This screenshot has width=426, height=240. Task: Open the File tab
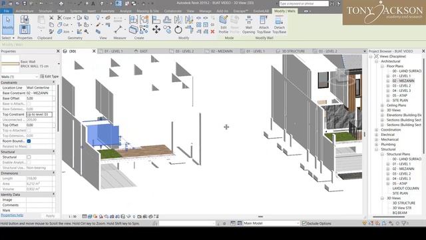click(6, 11)
